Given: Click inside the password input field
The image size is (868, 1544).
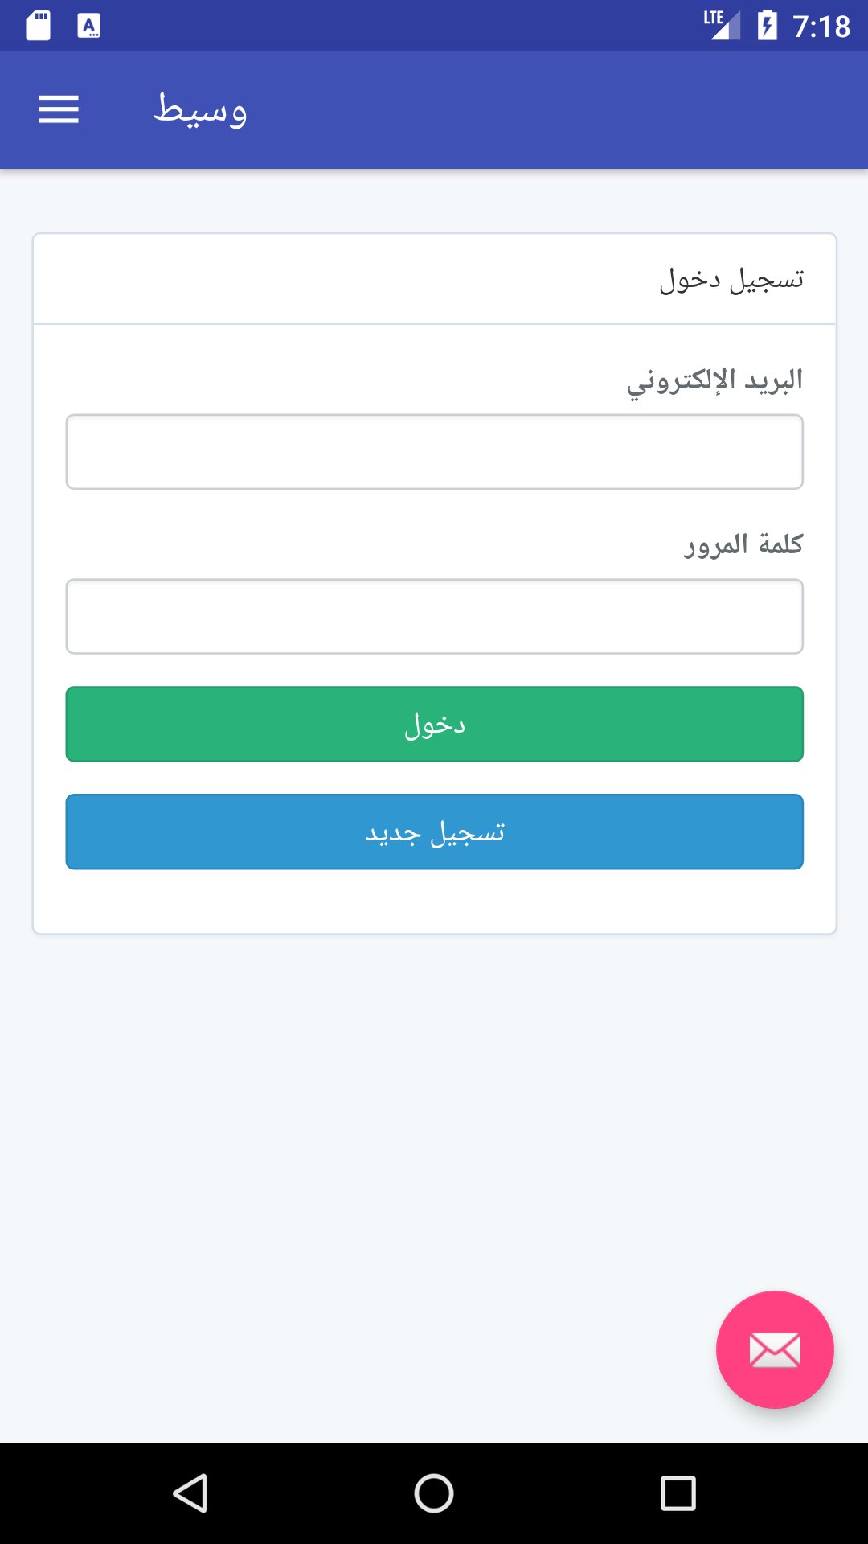Looking at the screenshot, I should (x=434, y=615).
